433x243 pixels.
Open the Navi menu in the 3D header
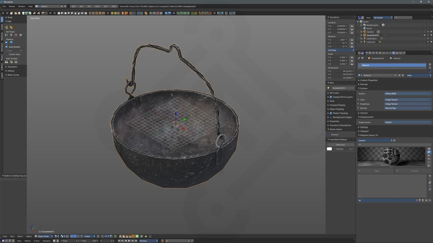pyautogui.click(x=12, y=236)
